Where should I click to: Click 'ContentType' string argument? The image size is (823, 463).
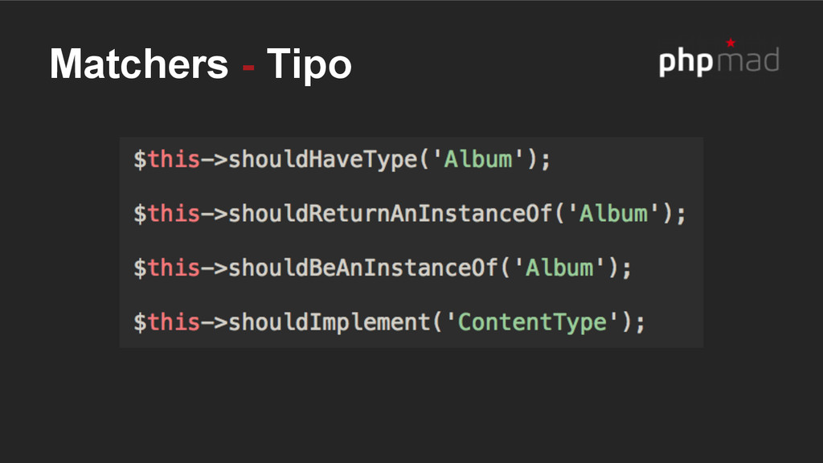coord(532,322)
